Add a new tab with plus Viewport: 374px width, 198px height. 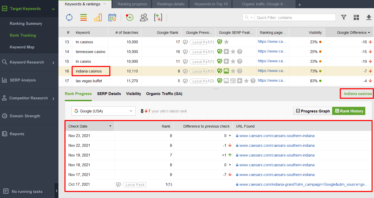(300, 5)
